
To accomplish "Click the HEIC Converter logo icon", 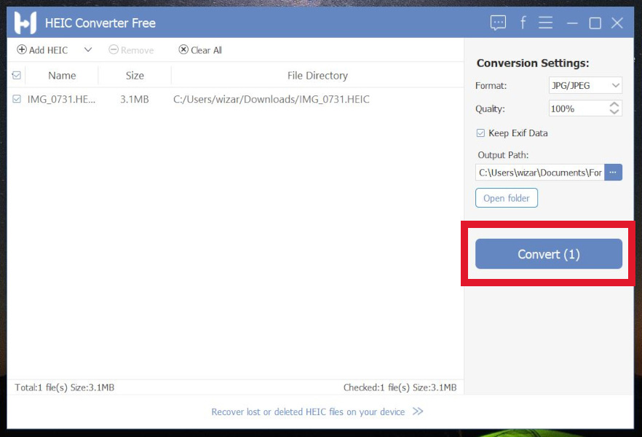I will pyautogui.click(x=25, y=22).
